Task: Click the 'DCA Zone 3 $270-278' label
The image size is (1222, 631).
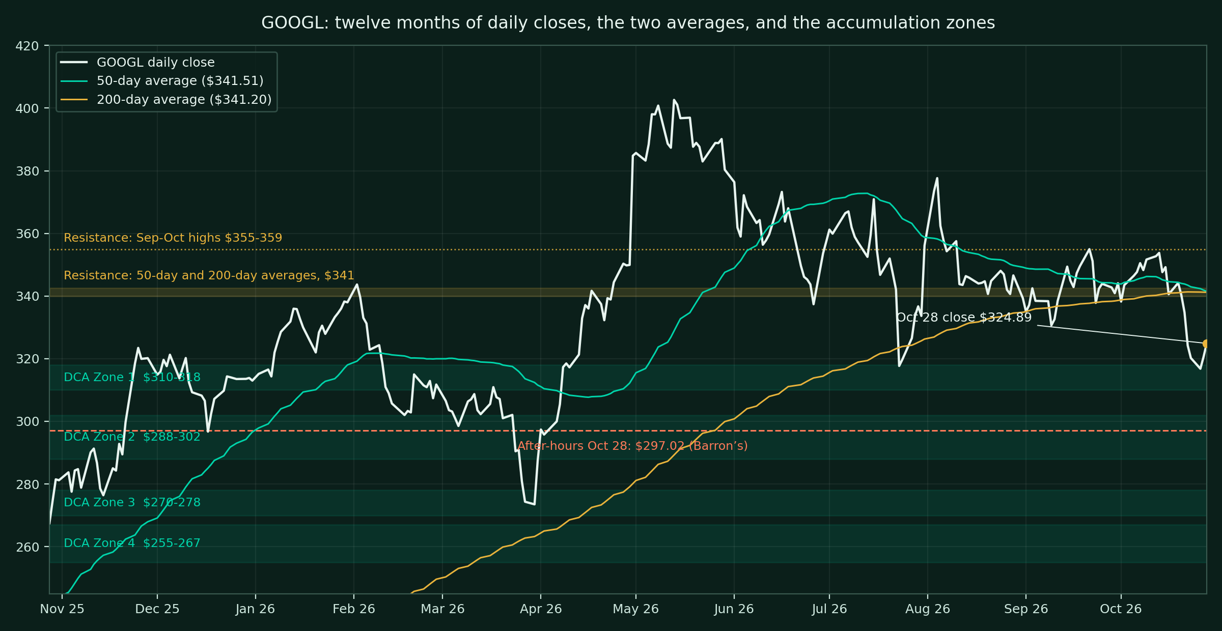Action: [132, 502]
